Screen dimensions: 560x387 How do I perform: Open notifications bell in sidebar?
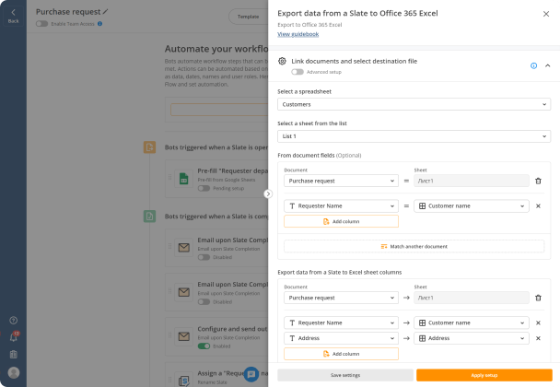(x=14, y=337)
